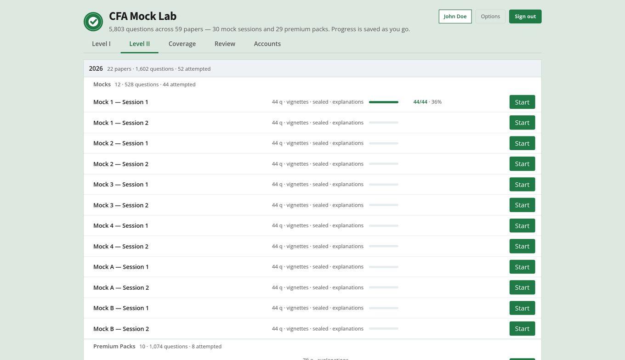Click the '22 papers · 1,602 questions' summary

click(x=141, y=69)
